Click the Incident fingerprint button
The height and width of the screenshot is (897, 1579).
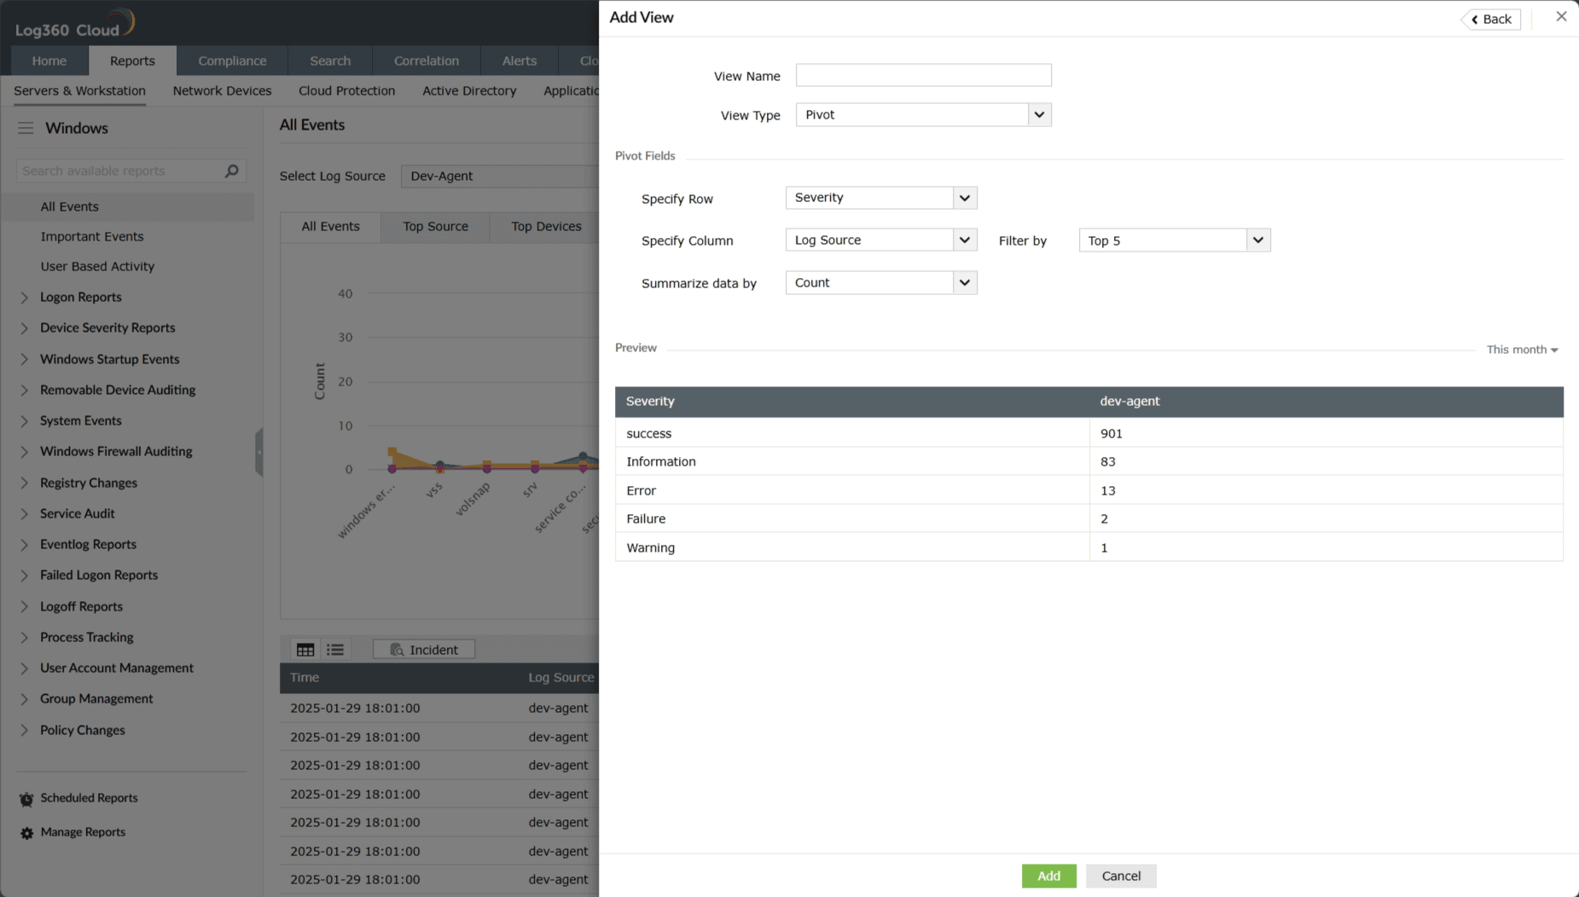(x=423, y=649)
